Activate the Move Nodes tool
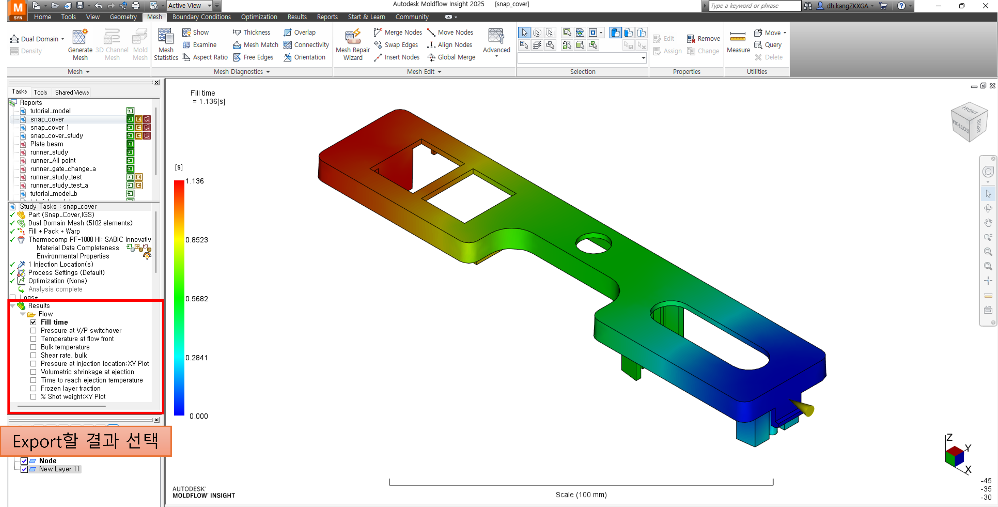The height and width of the screenshot is (507, 998). coord(450,32)
